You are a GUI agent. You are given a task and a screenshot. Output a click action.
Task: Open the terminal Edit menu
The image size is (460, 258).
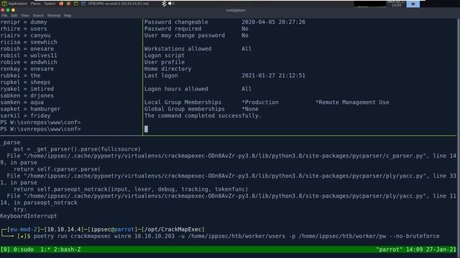pyautogui.click(x=14, y=16)
